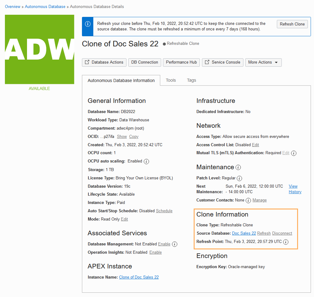The width and height of the screenshot is (314, 297).
Task: Enable Operation Insights
Action: point(156,252)
